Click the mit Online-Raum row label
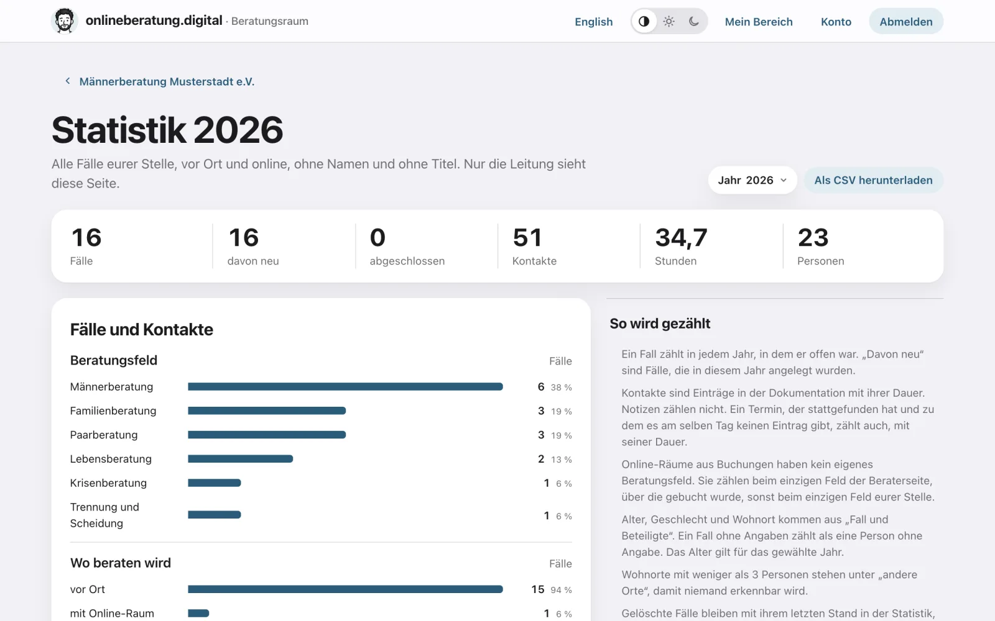This screenshot has width=995, height=621. coord(112,614)
